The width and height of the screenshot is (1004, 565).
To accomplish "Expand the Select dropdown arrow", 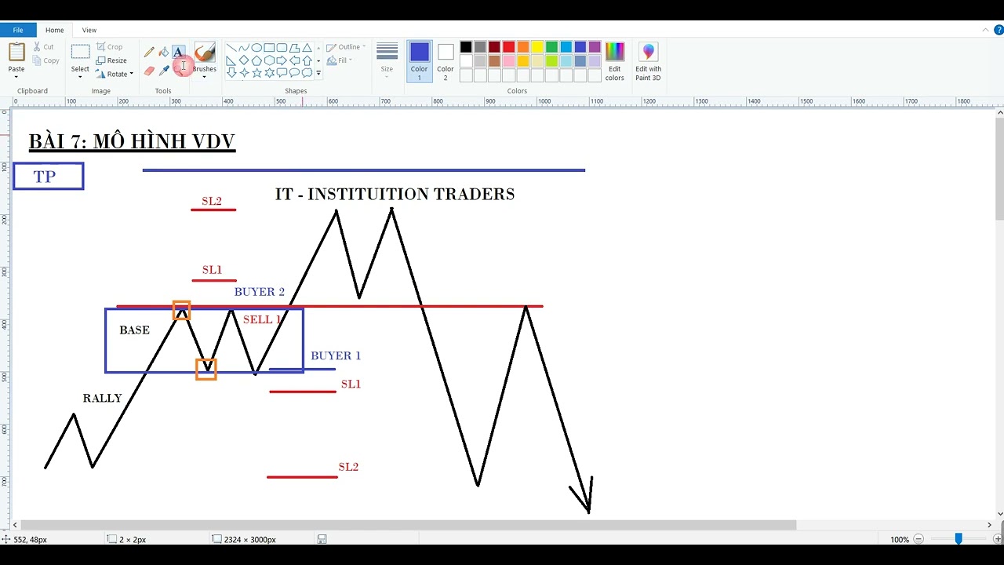I will [80, 77].
